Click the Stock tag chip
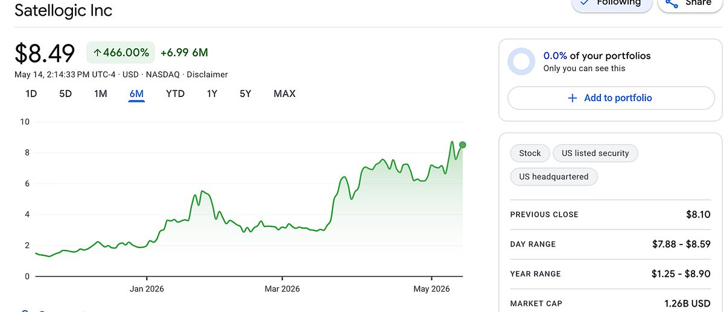This screenshot has width=724, height=312. 530,153
